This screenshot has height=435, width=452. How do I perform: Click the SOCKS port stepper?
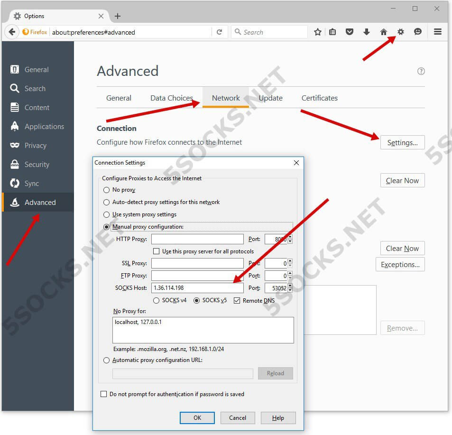pos(290,287)
